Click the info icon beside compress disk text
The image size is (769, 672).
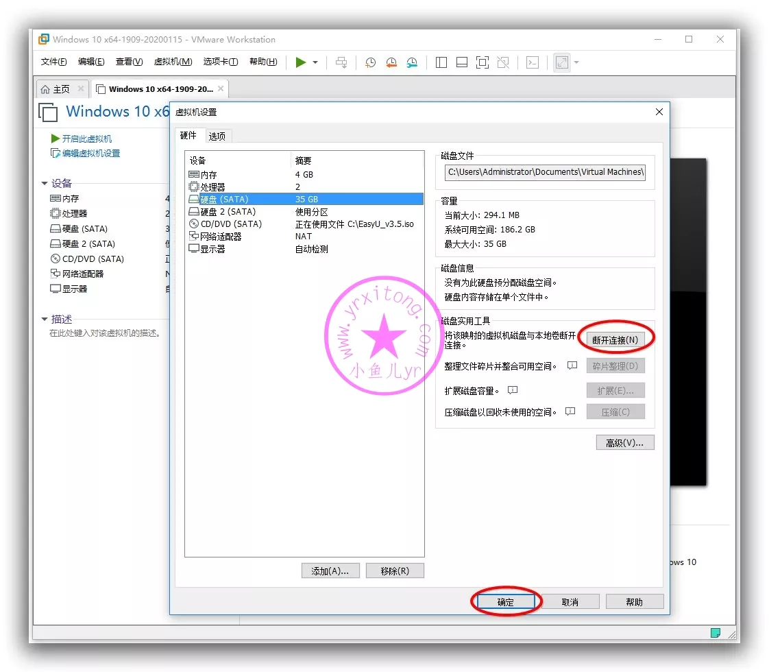point(570,411)
